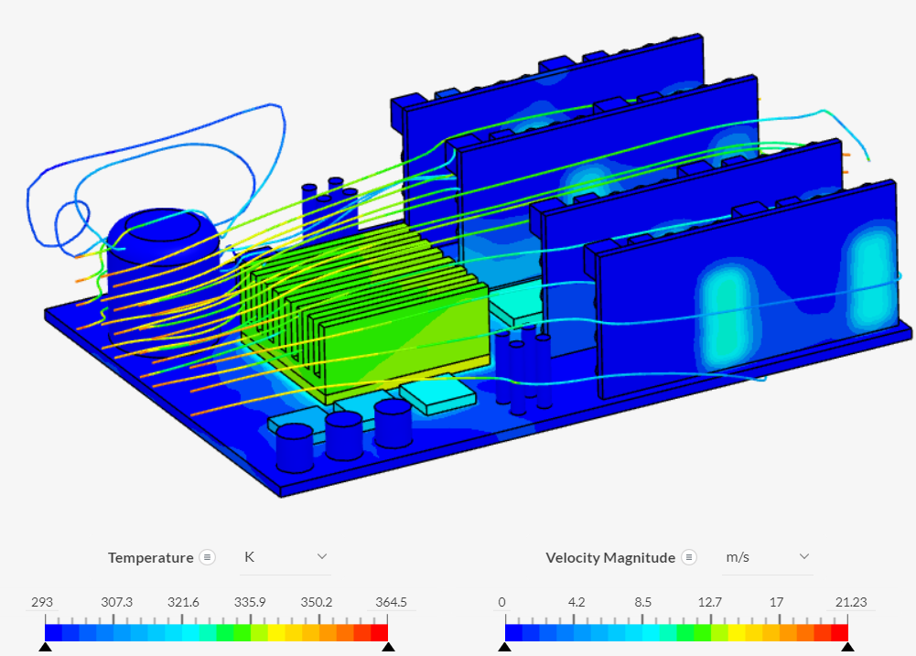The image size is (916, 656).
Task: Edit the maximum temperature value 364.5
Action: point(391,602)
